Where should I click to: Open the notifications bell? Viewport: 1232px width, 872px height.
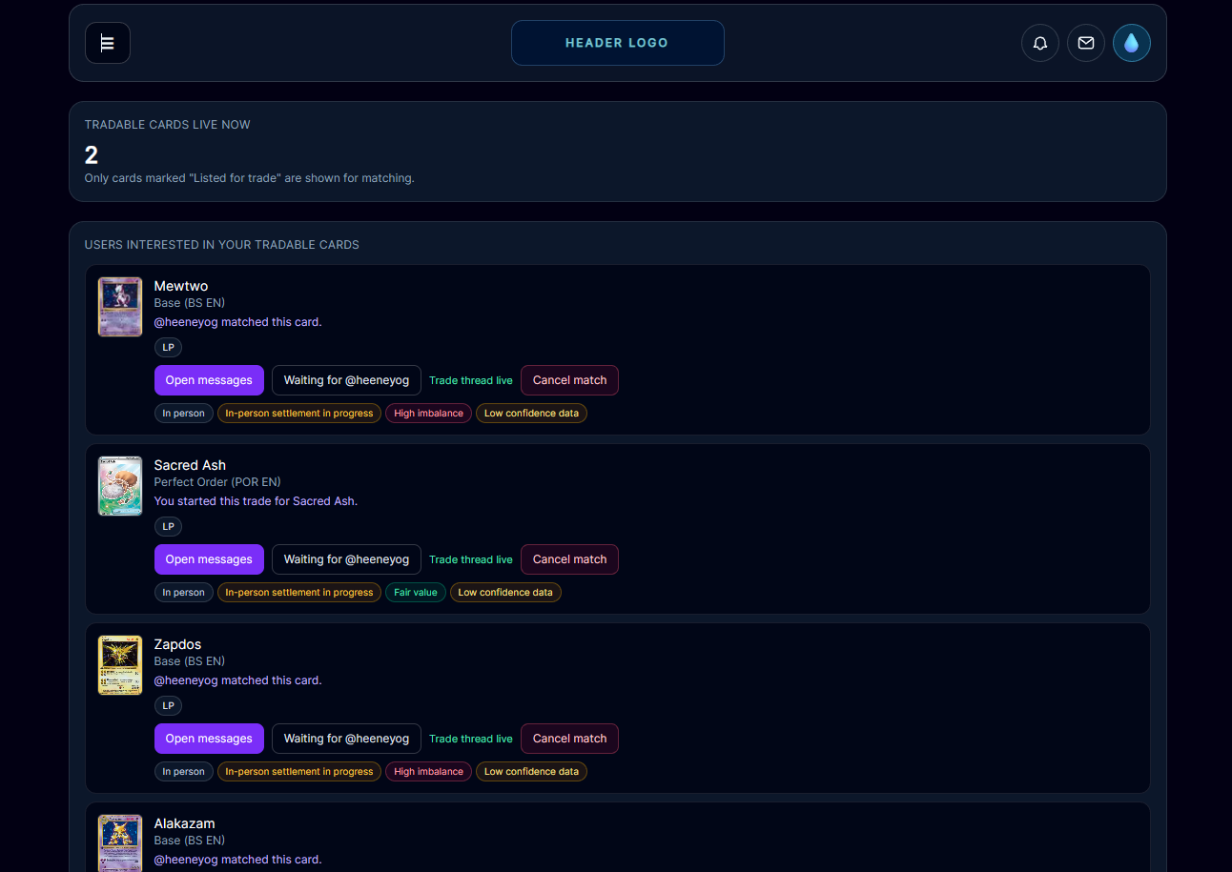1040,43
